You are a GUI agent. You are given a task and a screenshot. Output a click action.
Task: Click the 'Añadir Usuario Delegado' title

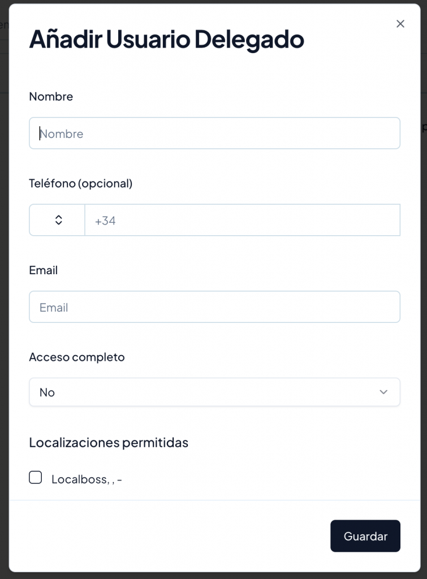(166, 40)
